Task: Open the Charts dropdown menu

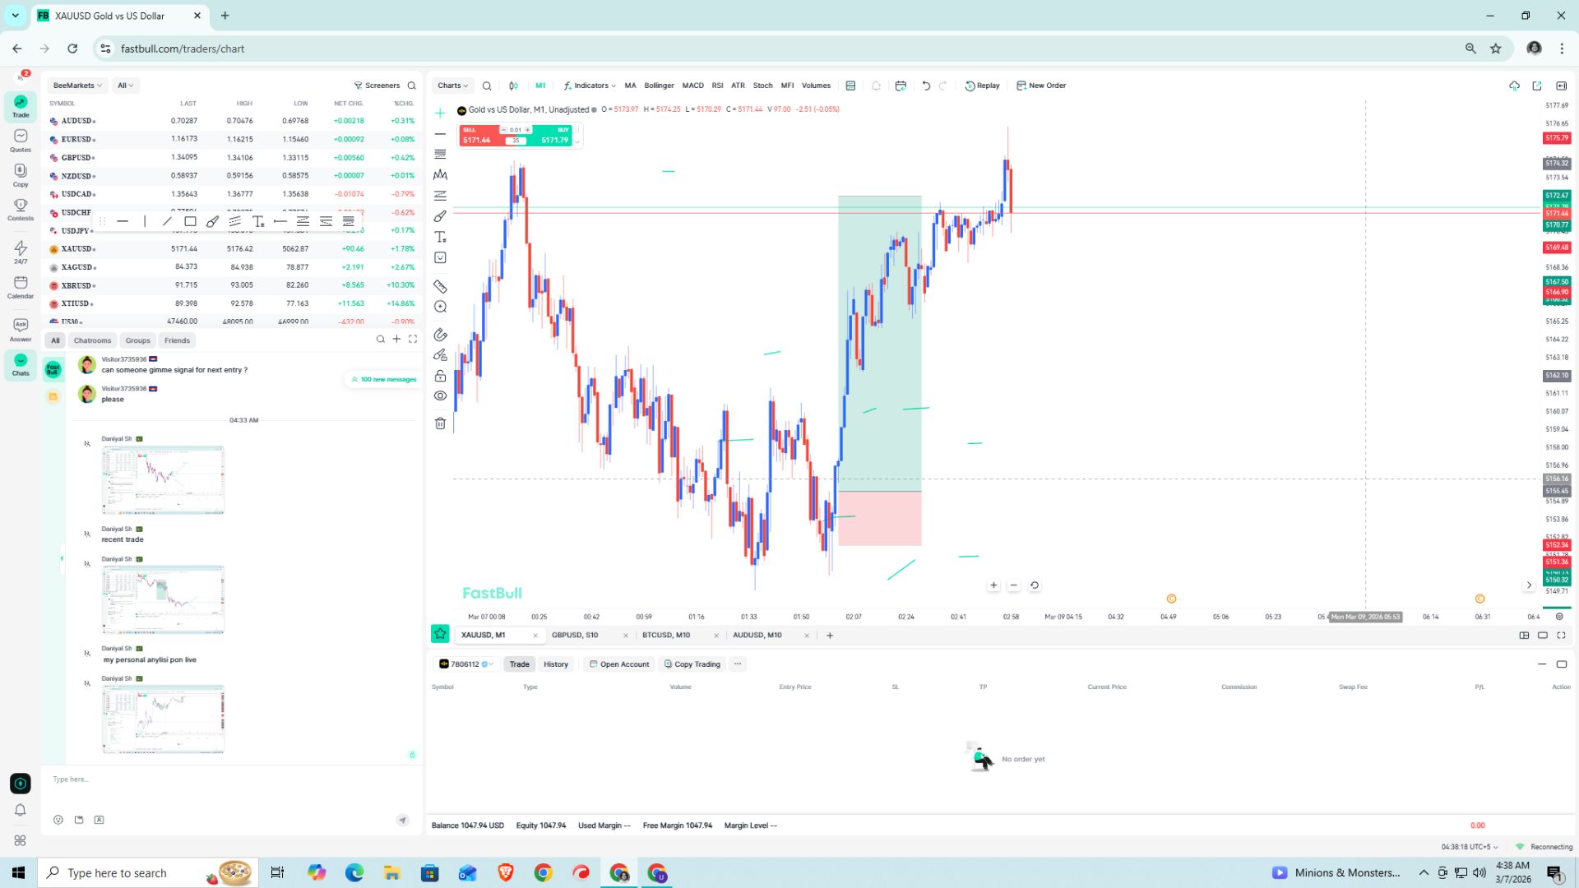Action: (x=452, y=86)
